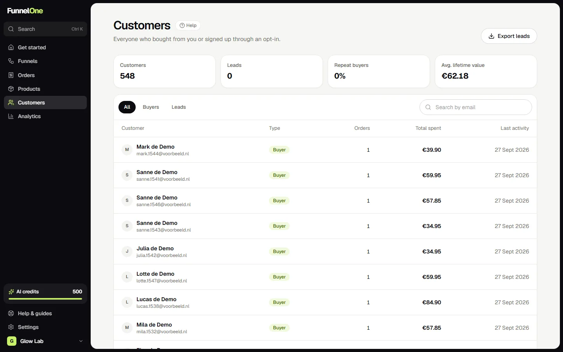Click email mark.1544@voorbeeld.nl
The width and height of the screenshot is (563, 352).
pyautogui.click(x=163, y=154)
